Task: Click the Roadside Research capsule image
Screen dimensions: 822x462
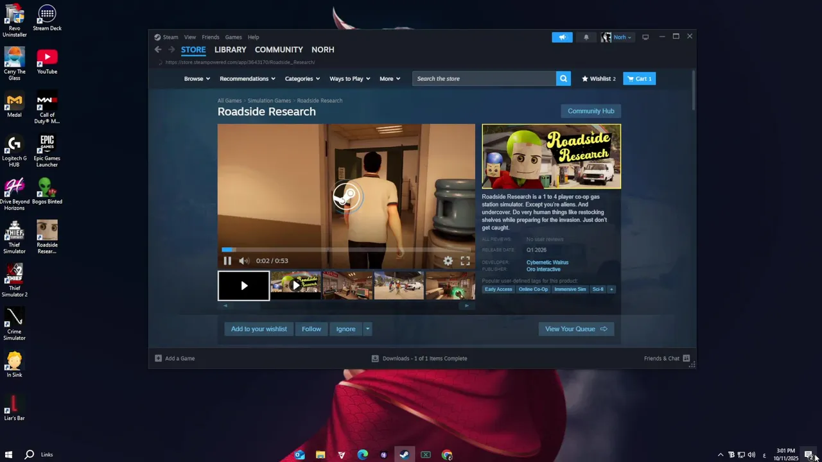Action: click(552, 157)
